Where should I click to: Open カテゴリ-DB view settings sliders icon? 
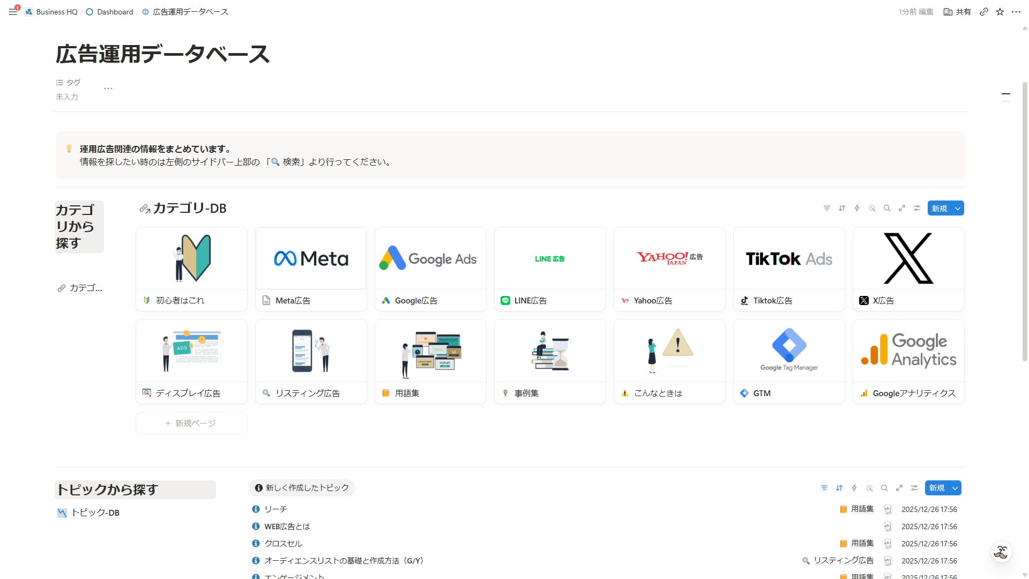(917, 208)
